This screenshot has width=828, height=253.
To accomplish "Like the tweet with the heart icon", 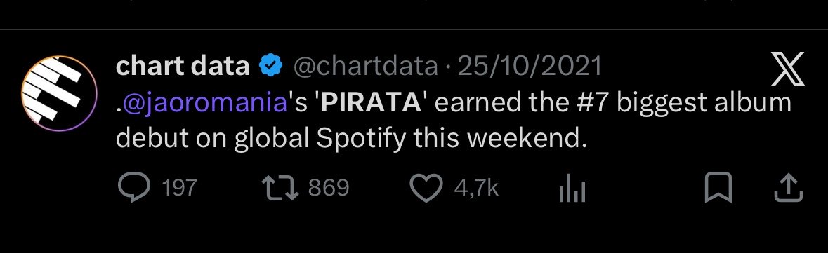I will 427,188.
